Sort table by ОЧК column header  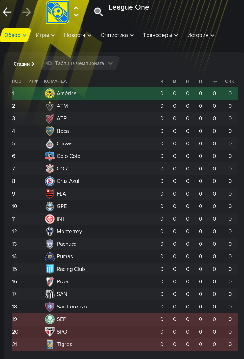(229, 81)
